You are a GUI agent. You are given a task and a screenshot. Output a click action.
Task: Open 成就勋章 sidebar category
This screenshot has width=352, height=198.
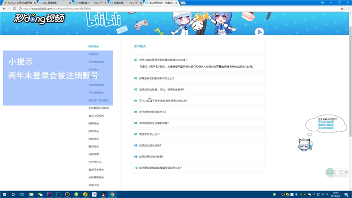point(94,154)
